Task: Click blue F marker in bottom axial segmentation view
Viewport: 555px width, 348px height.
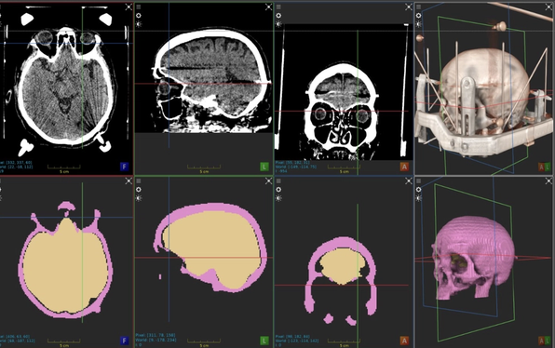Action: click(x=124, y=341)
